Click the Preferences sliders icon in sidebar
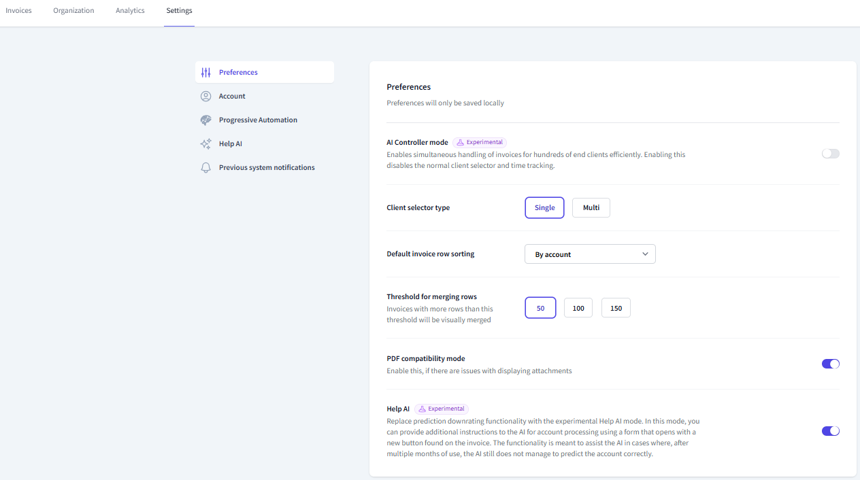860x480 pixels. point(205,73)
